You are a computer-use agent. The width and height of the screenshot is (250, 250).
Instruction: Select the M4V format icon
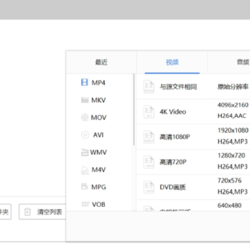click(85, 170)
